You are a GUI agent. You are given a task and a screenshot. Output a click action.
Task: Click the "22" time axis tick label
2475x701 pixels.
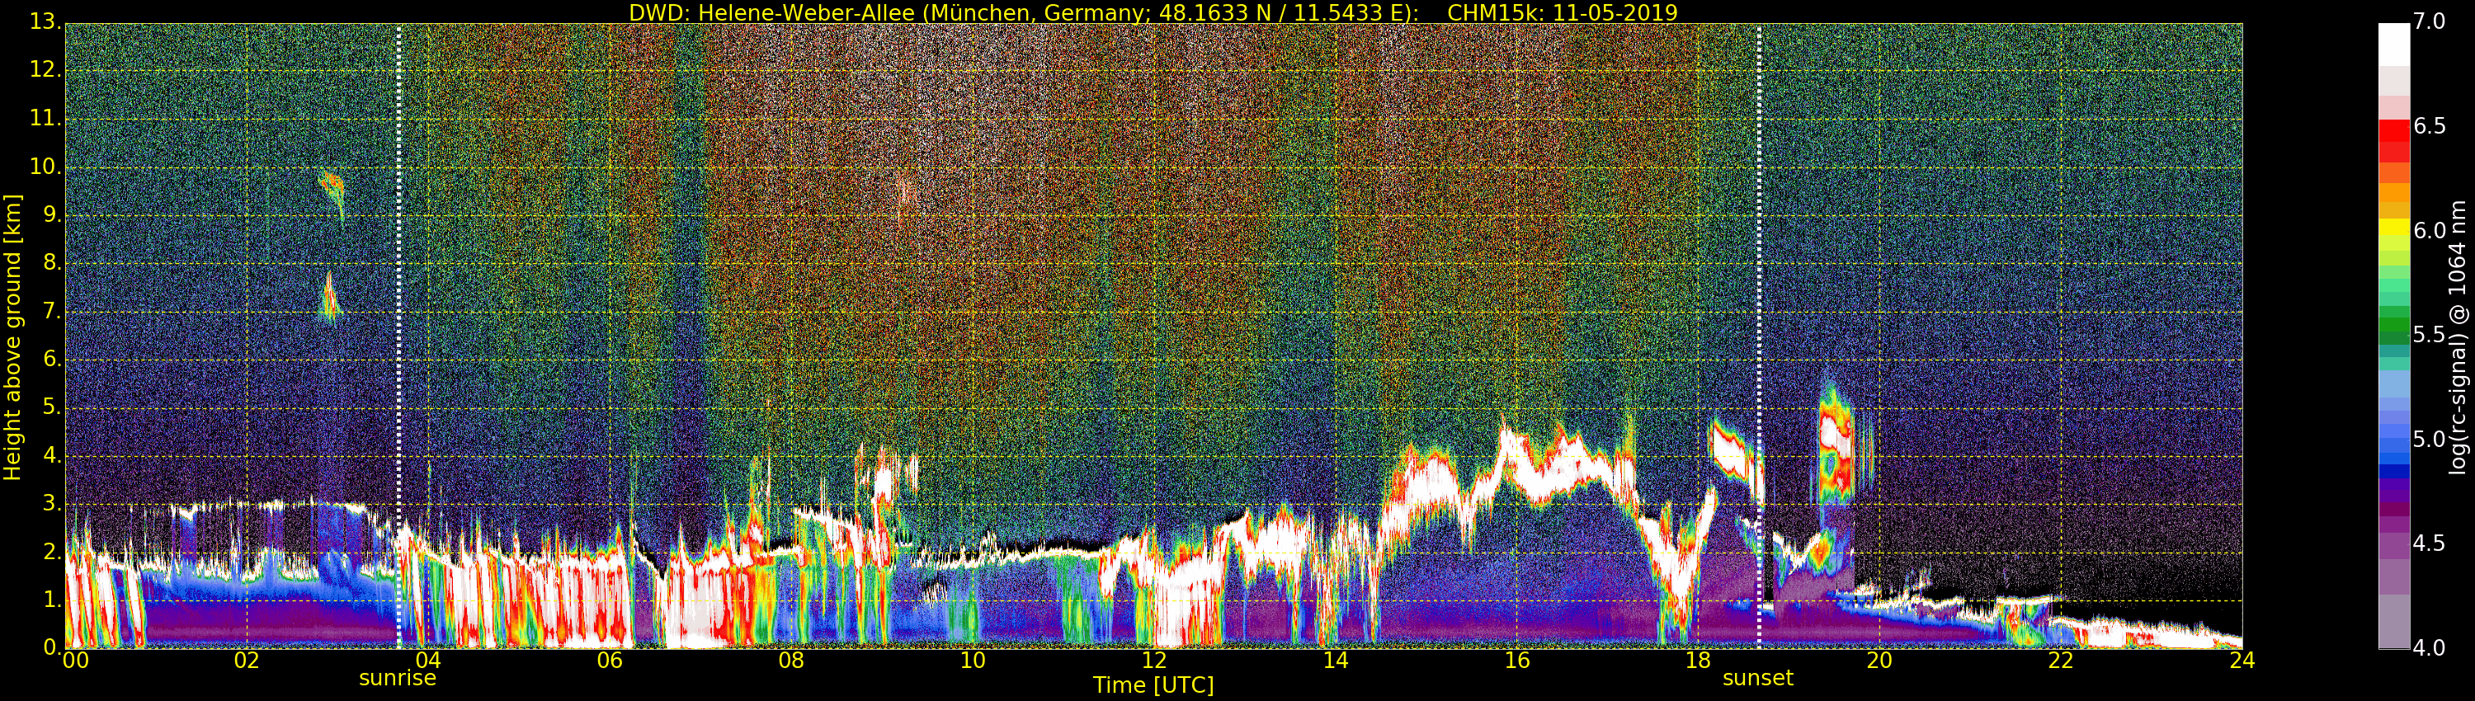click(2061, 661)
